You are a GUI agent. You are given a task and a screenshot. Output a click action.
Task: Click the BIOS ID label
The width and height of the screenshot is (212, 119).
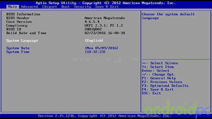[14, 29]
